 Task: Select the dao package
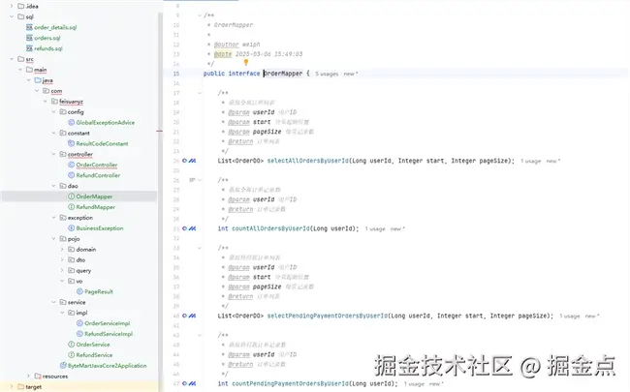(x=73, y=186)
